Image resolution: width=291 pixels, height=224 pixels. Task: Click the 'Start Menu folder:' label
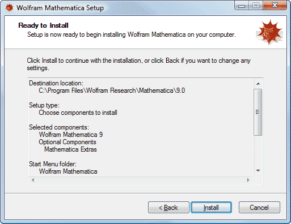point(53,164)
